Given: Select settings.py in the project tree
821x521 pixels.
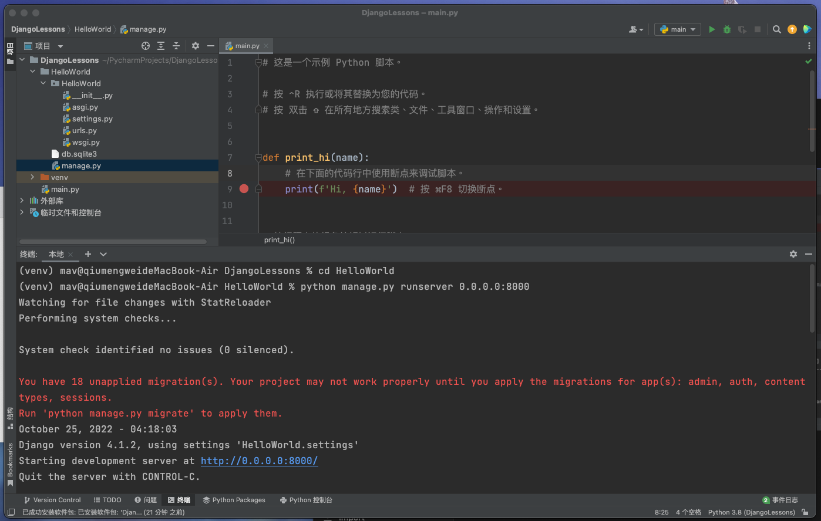Looking at the screenshot, I should (92, 119).
